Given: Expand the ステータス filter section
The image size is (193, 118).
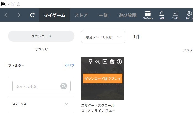Looking at the screenshot, I should pos(41,104).
